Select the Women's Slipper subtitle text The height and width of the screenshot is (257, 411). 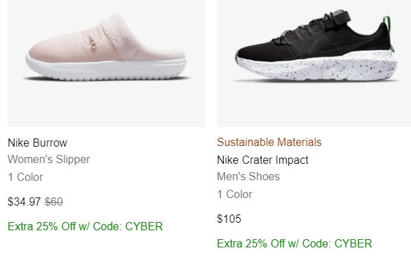pyautogui.click(x=49, y=160)
